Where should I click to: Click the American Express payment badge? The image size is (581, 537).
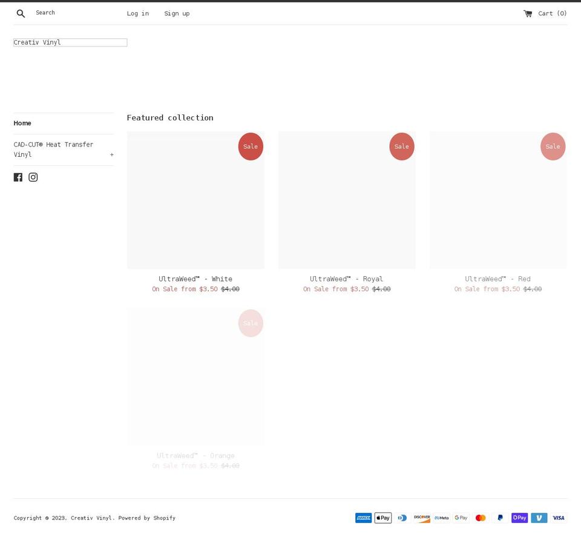[x=363, y=518]
